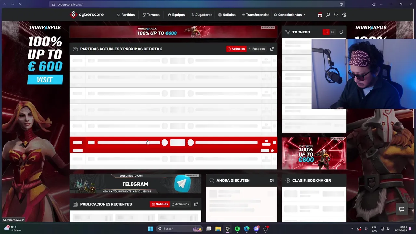The width and height of the screenshot is (416, 234).
Task: Click the gamepad icon beside Partidas Actuales
Action: click(x=75, y=49)
